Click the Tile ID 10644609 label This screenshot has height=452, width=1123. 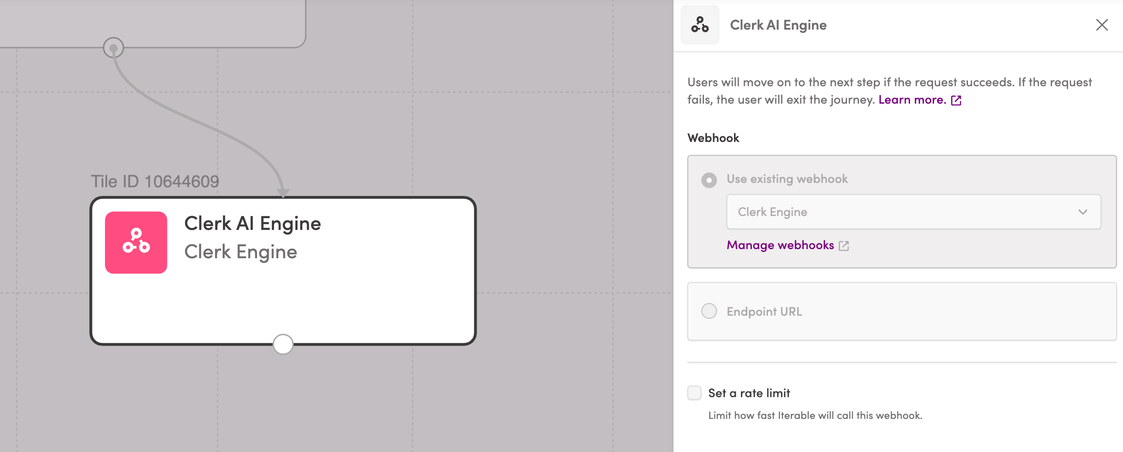click(155, 181)
